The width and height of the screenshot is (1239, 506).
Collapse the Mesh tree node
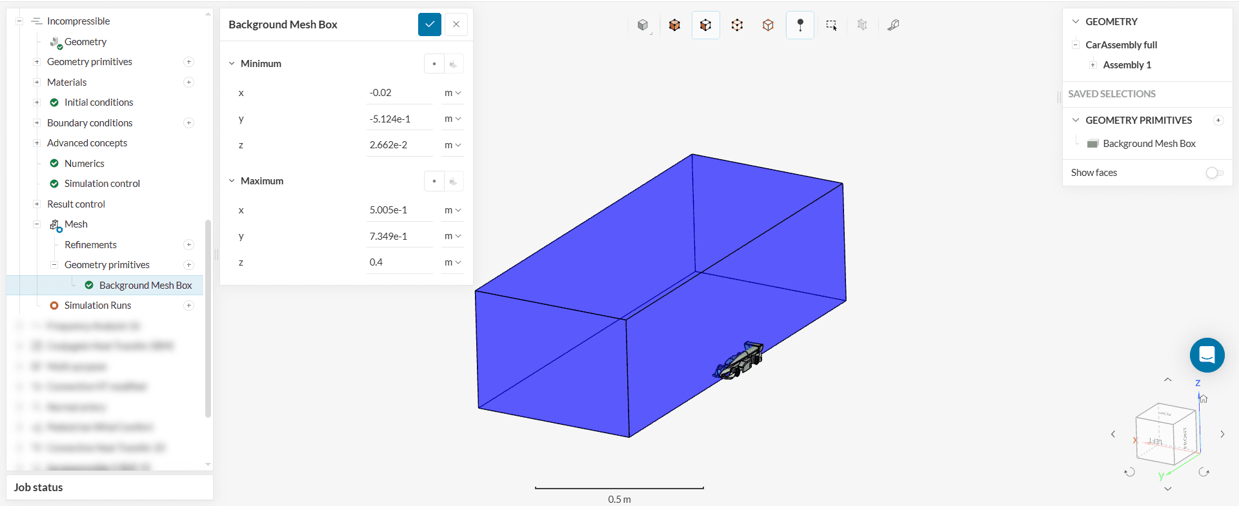(37, 224)
